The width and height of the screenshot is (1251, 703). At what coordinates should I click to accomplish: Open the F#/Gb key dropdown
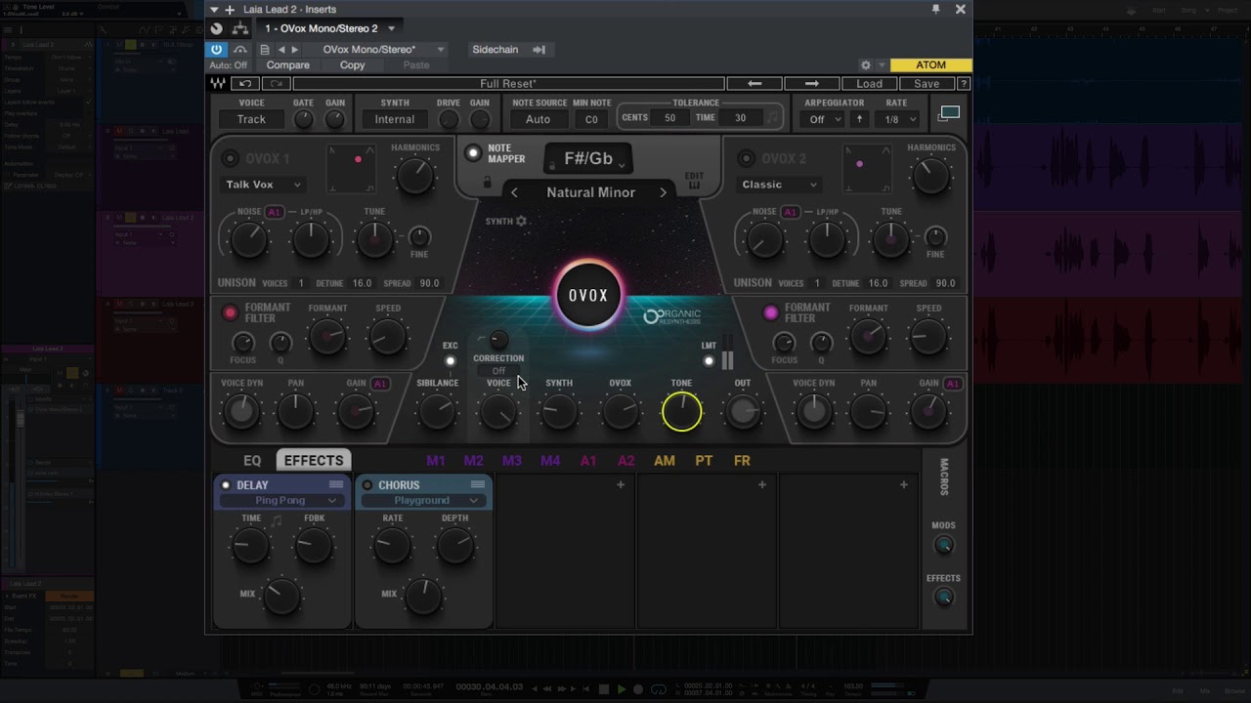588,159
